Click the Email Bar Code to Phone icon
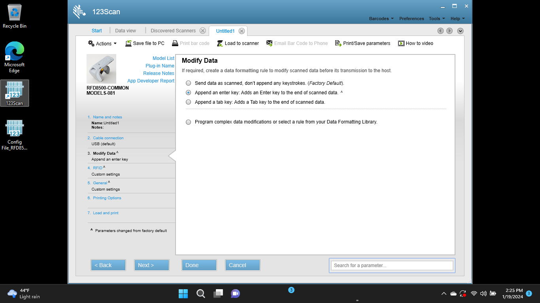The height and width of the screenshot is (303, 540). [x=270, y=43]
